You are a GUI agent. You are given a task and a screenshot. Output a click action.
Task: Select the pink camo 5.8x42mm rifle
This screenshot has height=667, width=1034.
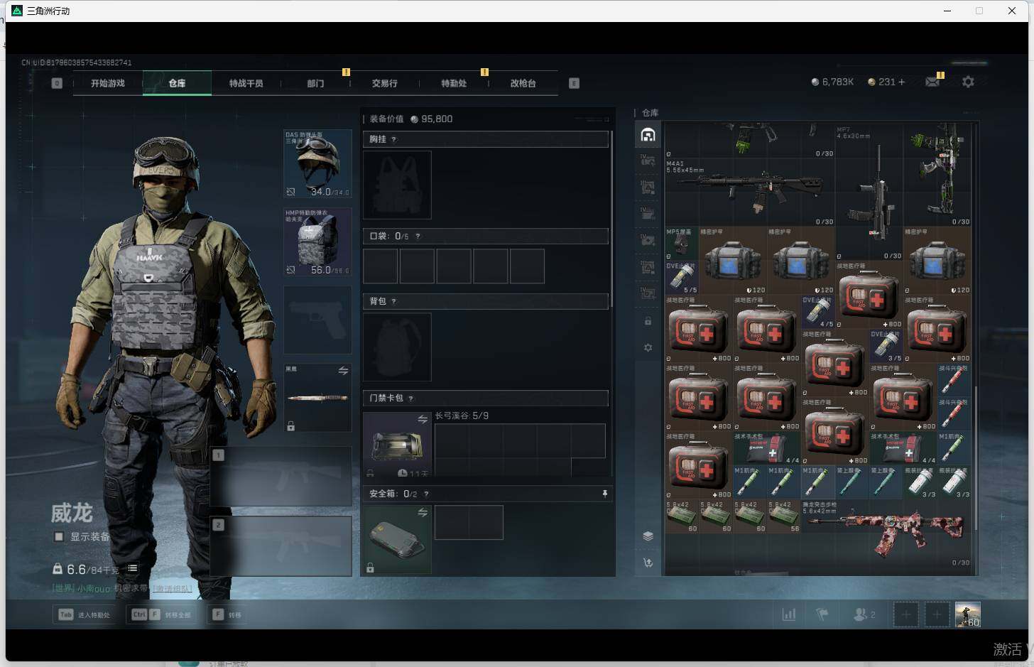[x=886, y=533]
